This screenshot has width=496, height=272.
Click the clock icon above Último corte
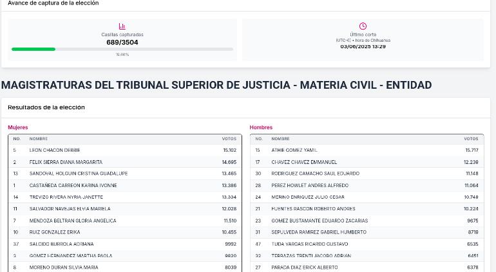coord(363,26)
